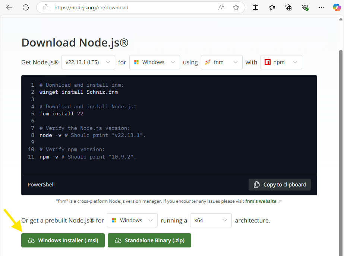344x256 pixels.
Task: Open the npm package manager dropdown
Action: pyautogui.click(x=281, y=62)
